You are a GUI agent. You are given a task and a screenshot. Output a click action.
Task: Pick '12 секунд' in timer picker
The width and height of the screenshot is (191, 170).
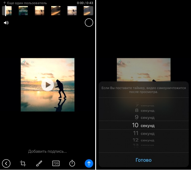point(143,140)
